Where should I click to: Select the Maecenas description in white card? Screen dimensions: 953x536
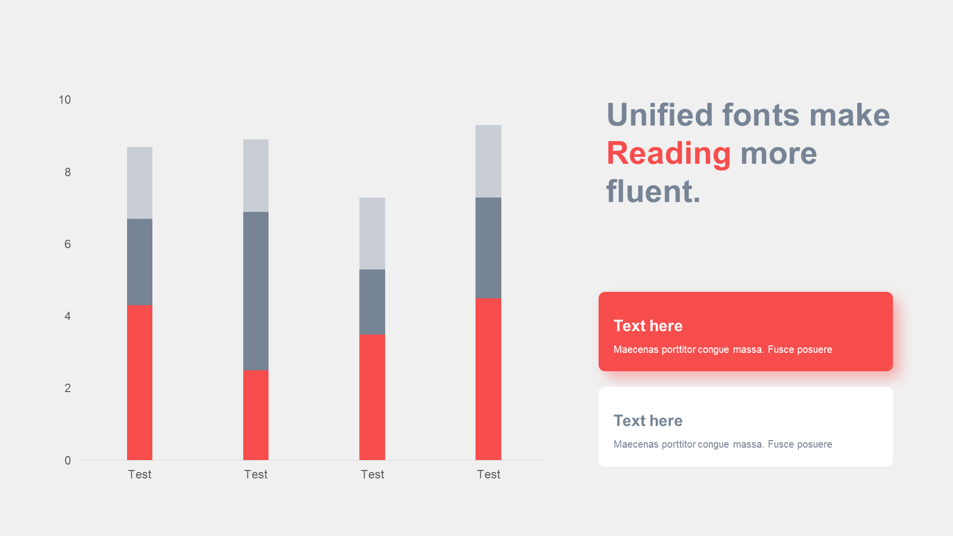pos(723,444)
